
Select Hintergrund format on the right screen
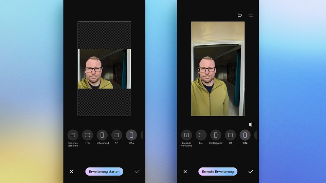216,135
